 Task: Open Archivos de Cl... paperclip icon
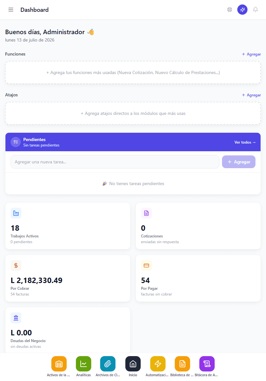point(108,364)
